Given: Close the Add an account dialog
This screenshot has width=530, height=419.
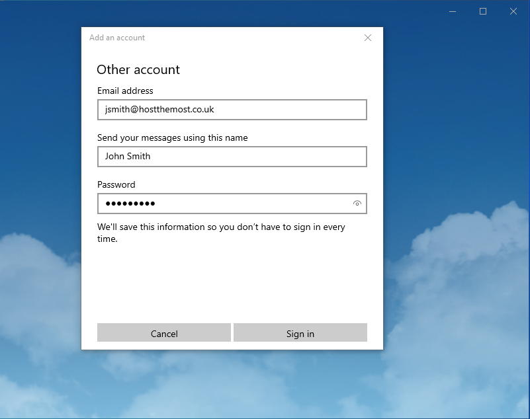Looking at the screenshot, I should [x=368, y=38].
